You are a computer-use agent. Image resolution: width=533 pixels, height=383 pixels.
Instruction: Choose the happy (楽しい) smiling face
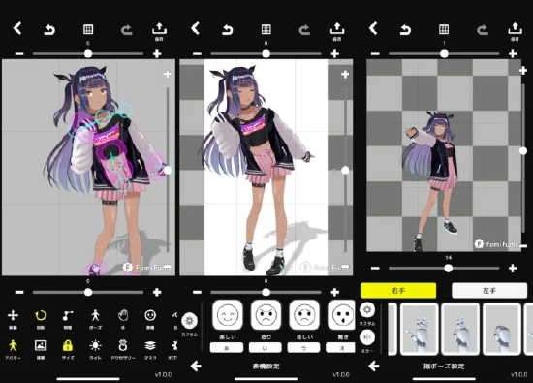tap(228, 315)
